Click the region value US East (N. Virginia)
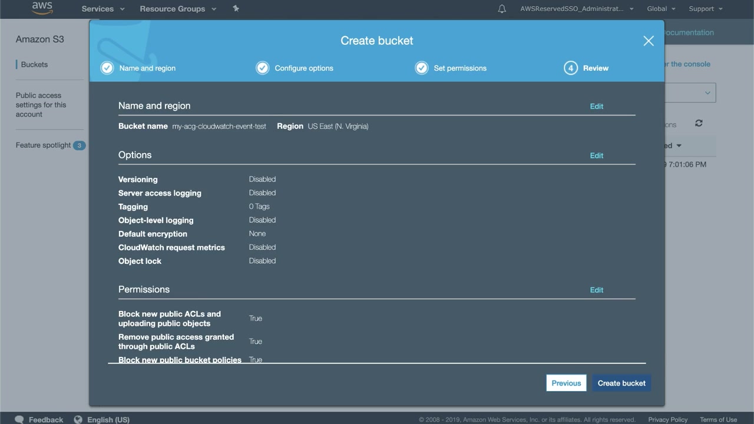 pyautogui.click(x=338, y=127)
